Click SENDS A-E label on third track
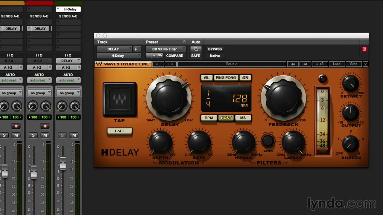 click(x=68, y=16)
